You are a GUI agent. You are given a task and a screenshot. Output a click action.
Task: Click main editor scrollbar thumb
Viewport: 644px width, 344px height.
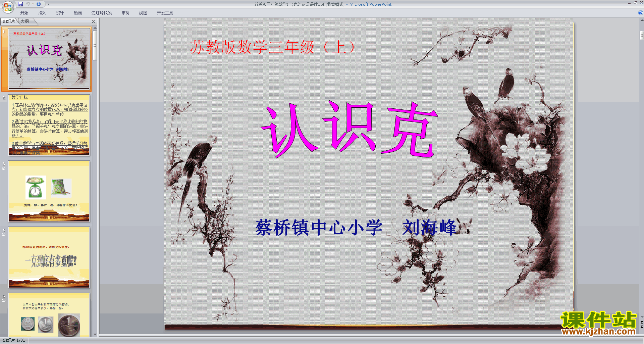click(x=642, y=35)
